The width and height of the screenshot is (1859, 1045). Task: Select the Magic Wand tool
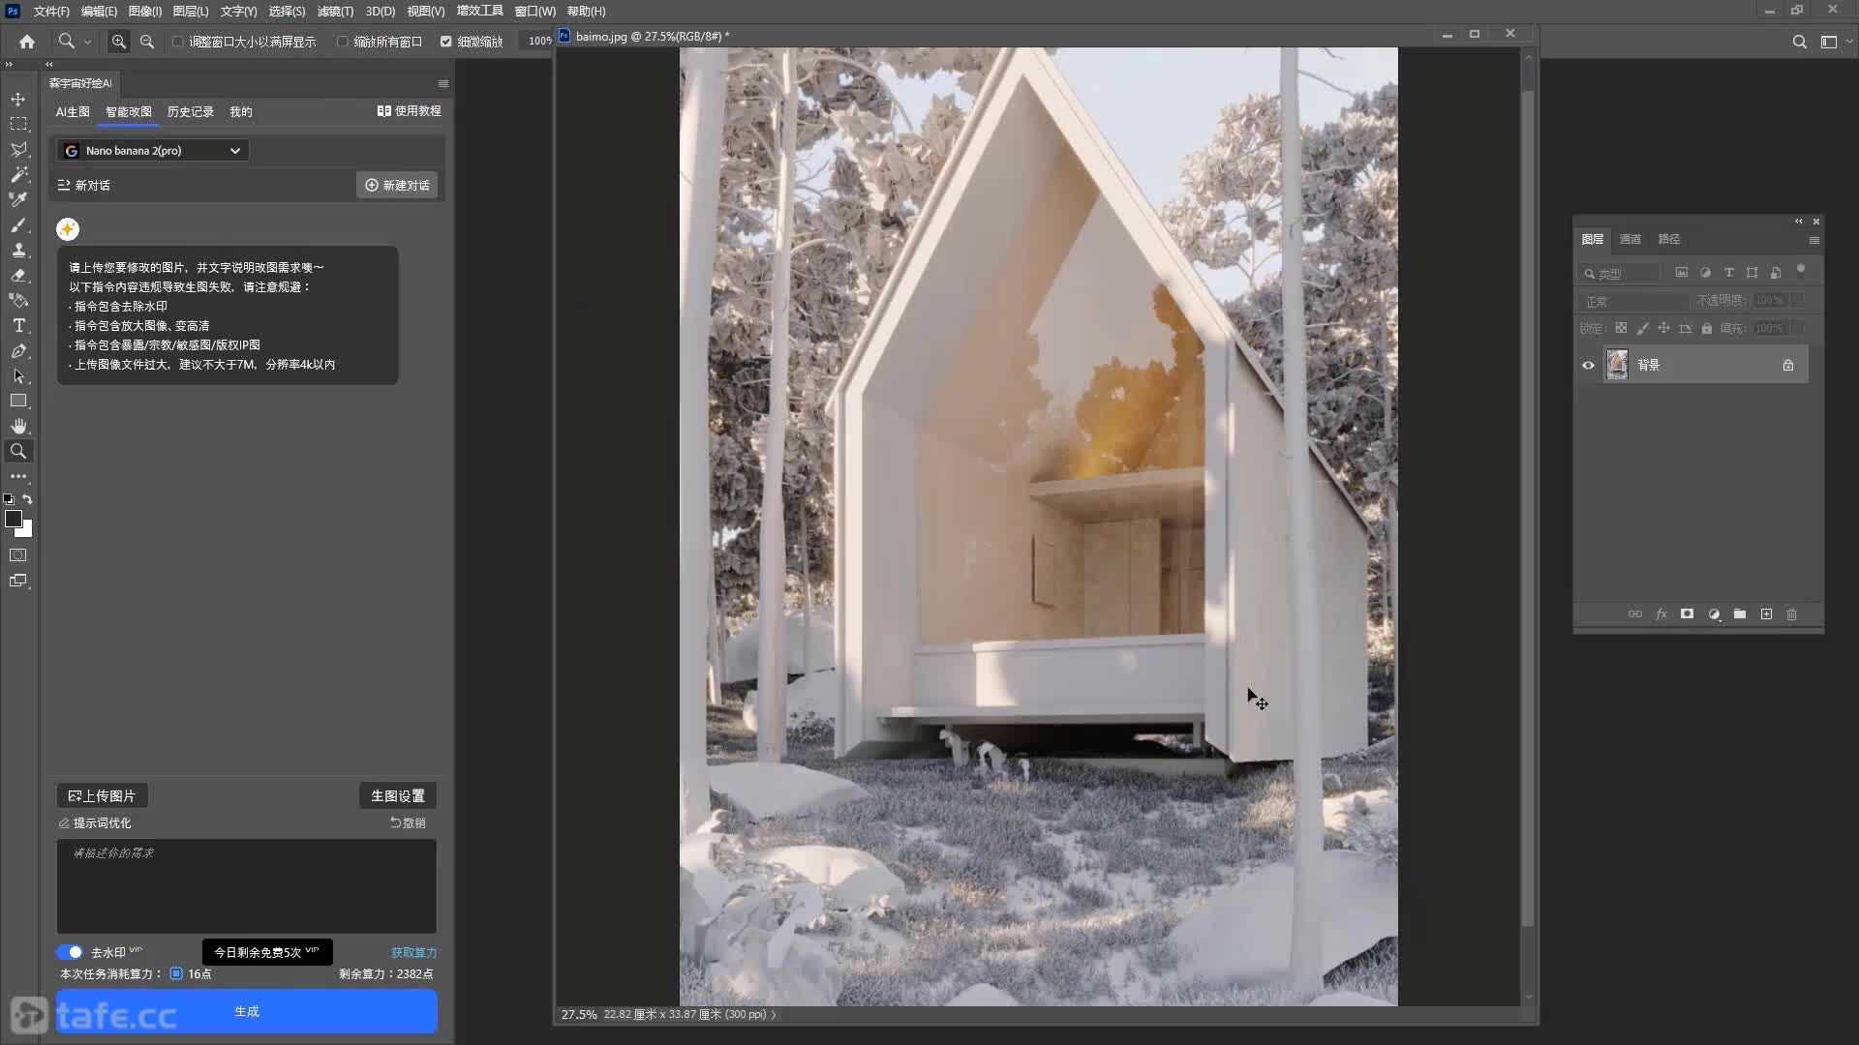pos(18,174)
